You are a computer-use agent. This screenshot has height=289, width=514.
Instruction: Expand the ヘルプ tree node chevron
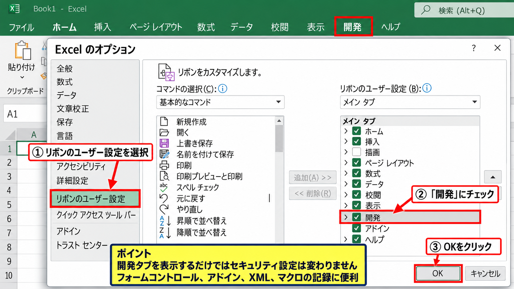346,239
